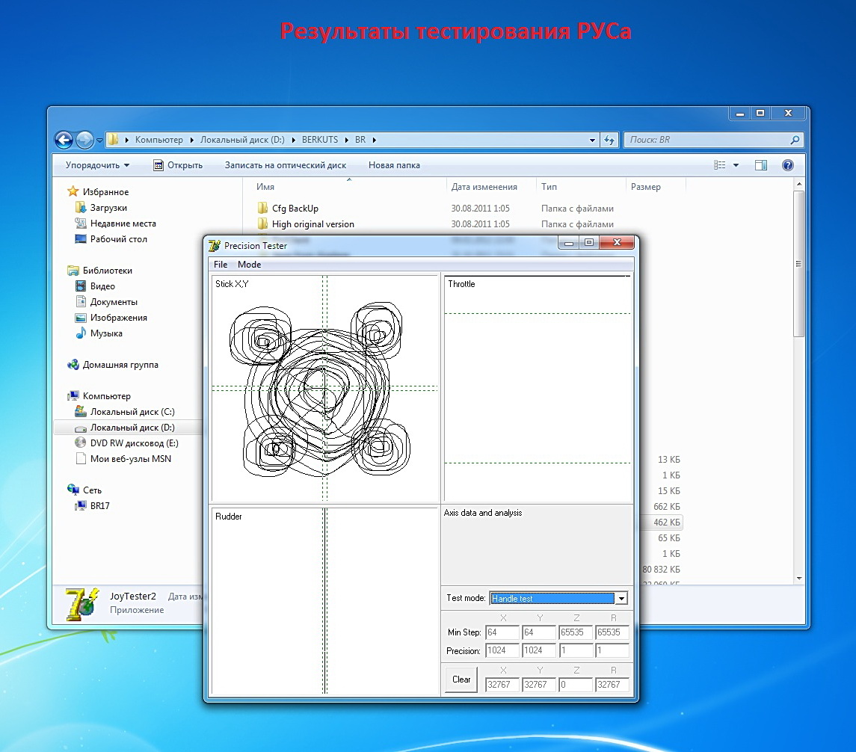Image resolution: width=856 pixels, height=752 pixels.
Task: Click the Explorer Back navigation arrow
Action: [x=64, y=140]
